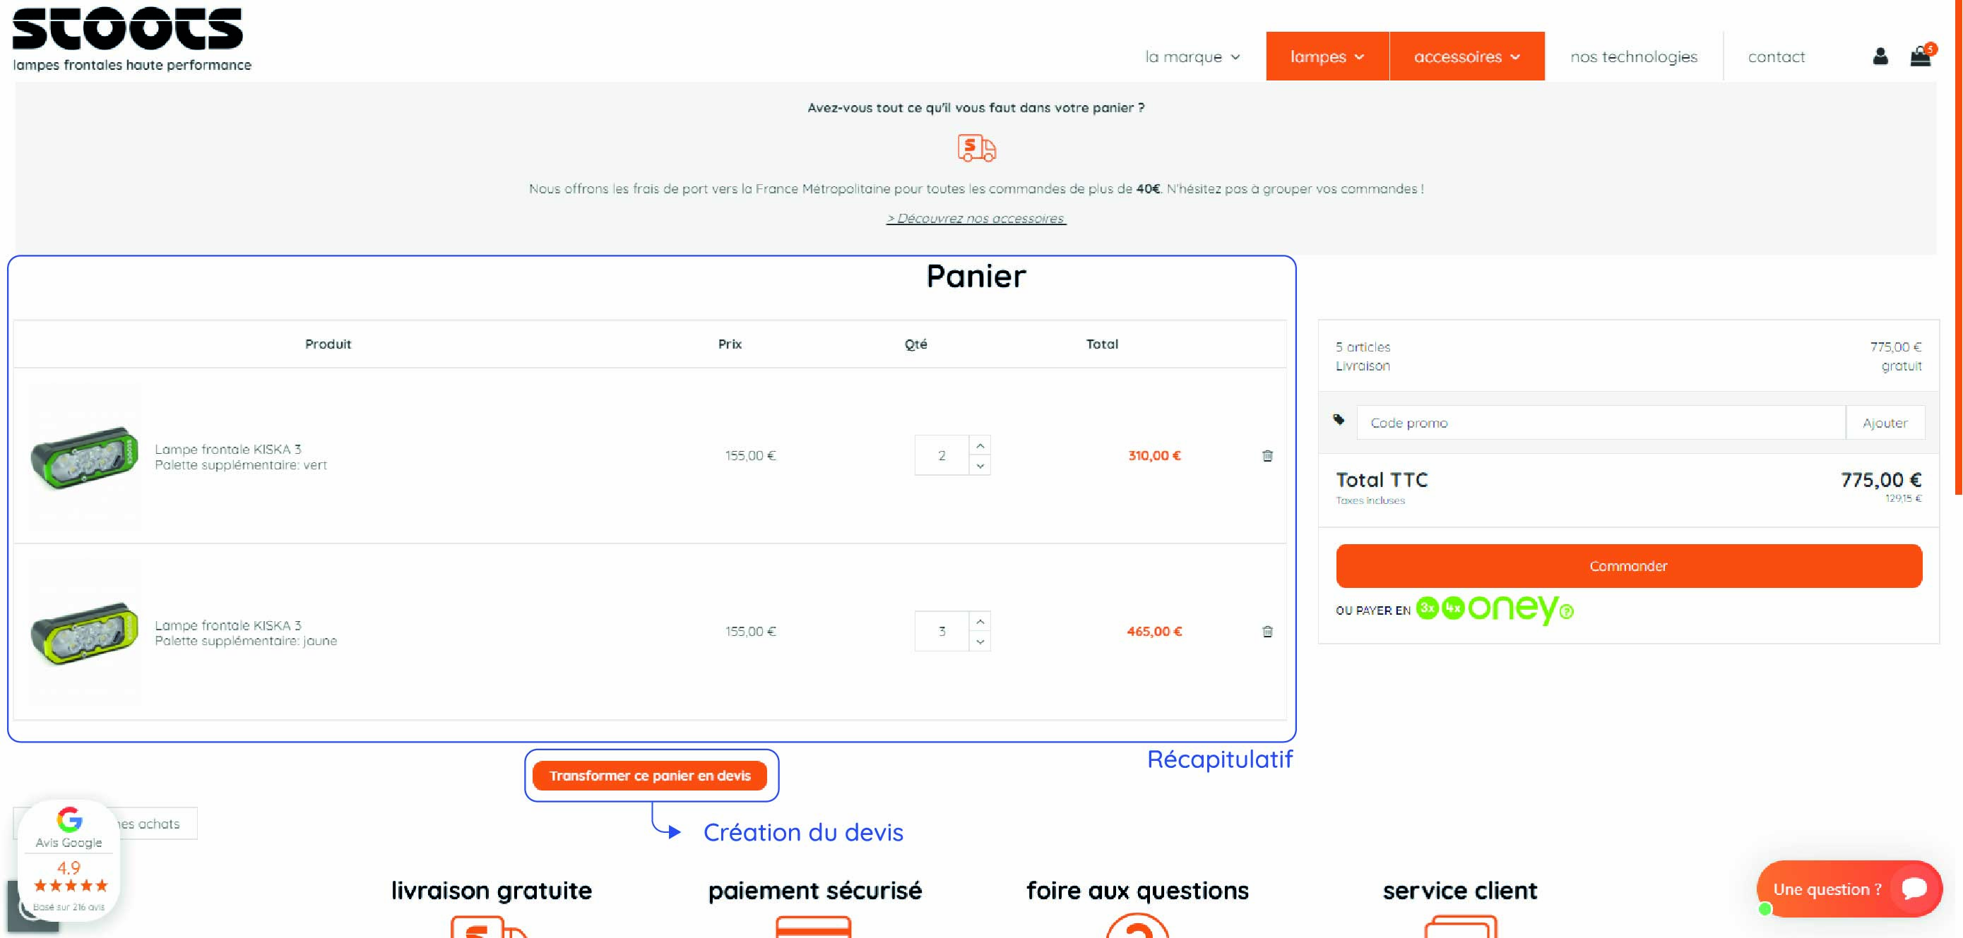Click the delivery truck icon in banner
This screenshot has width=1963, height=938.
(976, 148)
